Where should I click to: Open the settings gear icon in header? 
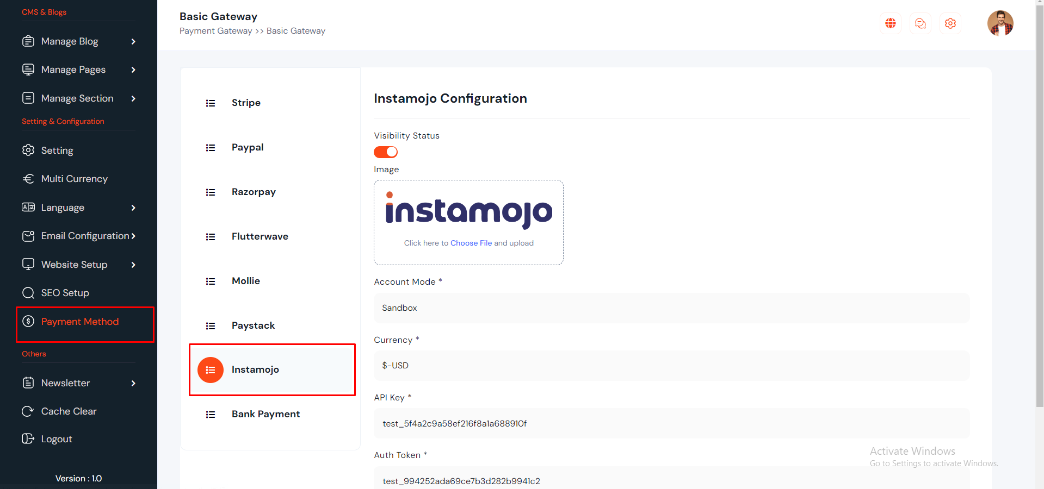tap(950, 23)
